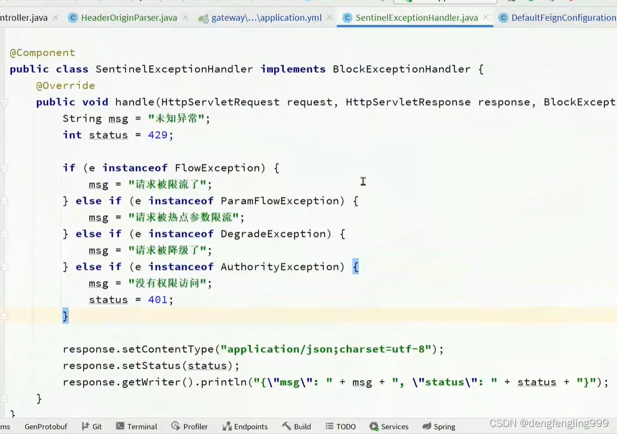
Task: Click the "请求被限流了" string
Action: (167, 184)
